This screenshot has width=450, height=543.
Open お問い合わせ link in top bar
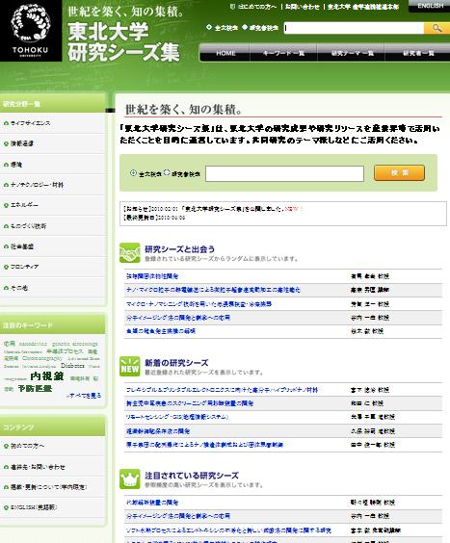pyautogui.click(x=302, y=7)
